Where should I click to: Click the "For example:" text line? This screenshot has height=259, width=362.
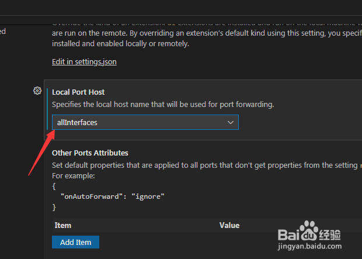74,176
